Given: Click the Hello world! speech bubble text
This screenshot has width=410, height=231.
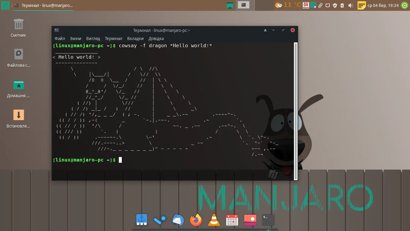Looking at the screenshot, I should point(76,57).
